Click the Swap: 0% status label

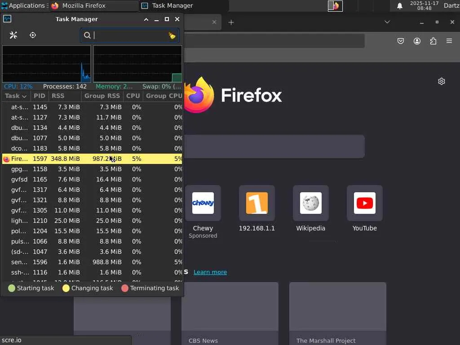tap(162, 87)
